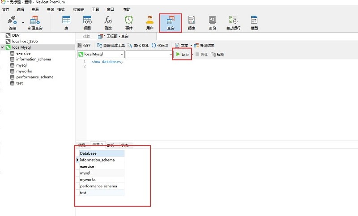The height and width of the screenshot is (216, 358).
Task: Select the performance_schema result row
Action: point(102,186)
